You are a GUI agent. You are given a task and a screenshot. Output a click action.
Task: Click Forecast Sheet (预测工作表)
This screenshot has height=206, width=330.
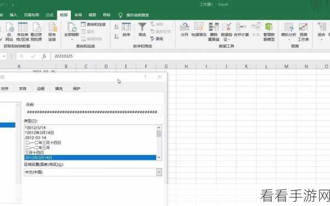click(303, 31)
